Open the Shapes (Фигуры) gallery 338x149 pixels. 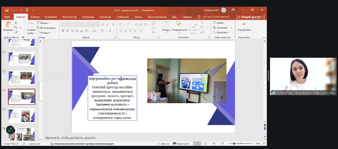166,24
